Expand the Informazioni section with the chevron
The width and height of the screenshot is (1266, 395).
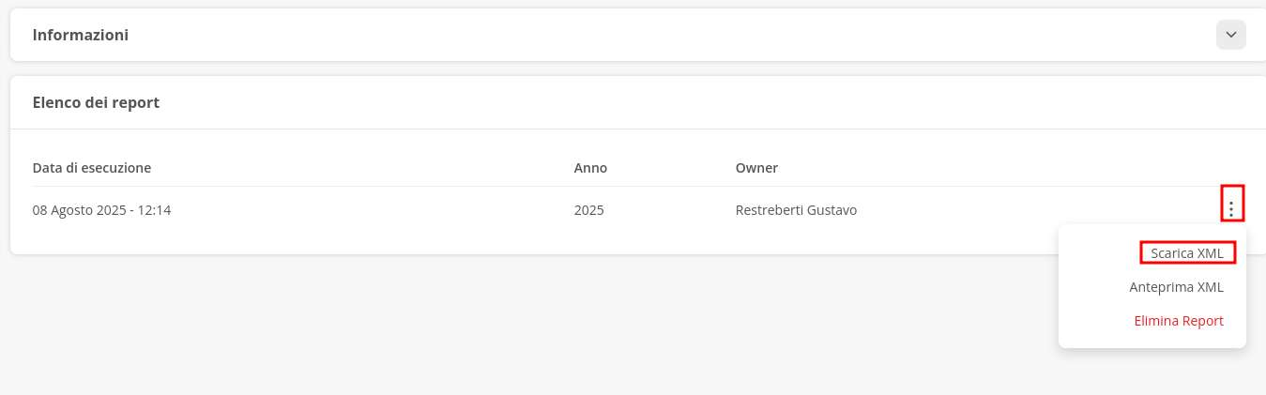click(x=1230, y=35)
